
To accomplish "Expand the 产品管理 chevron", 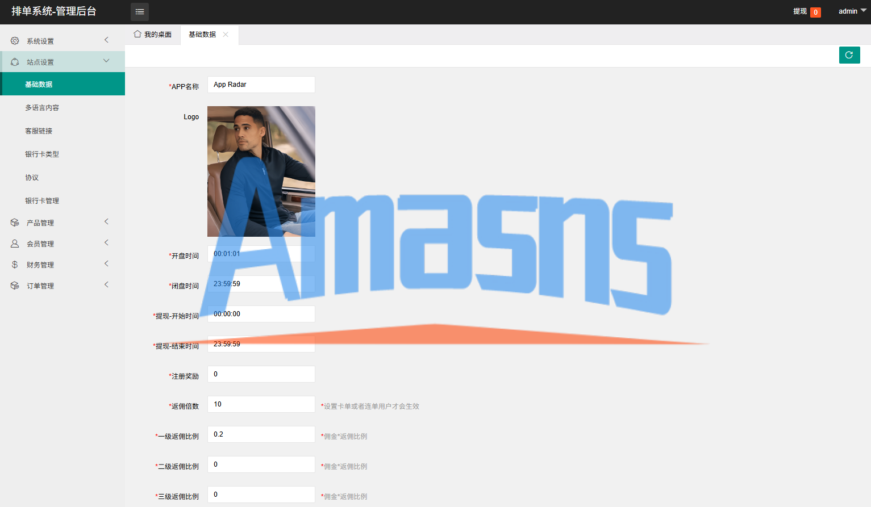I will [x=106, y=221].
